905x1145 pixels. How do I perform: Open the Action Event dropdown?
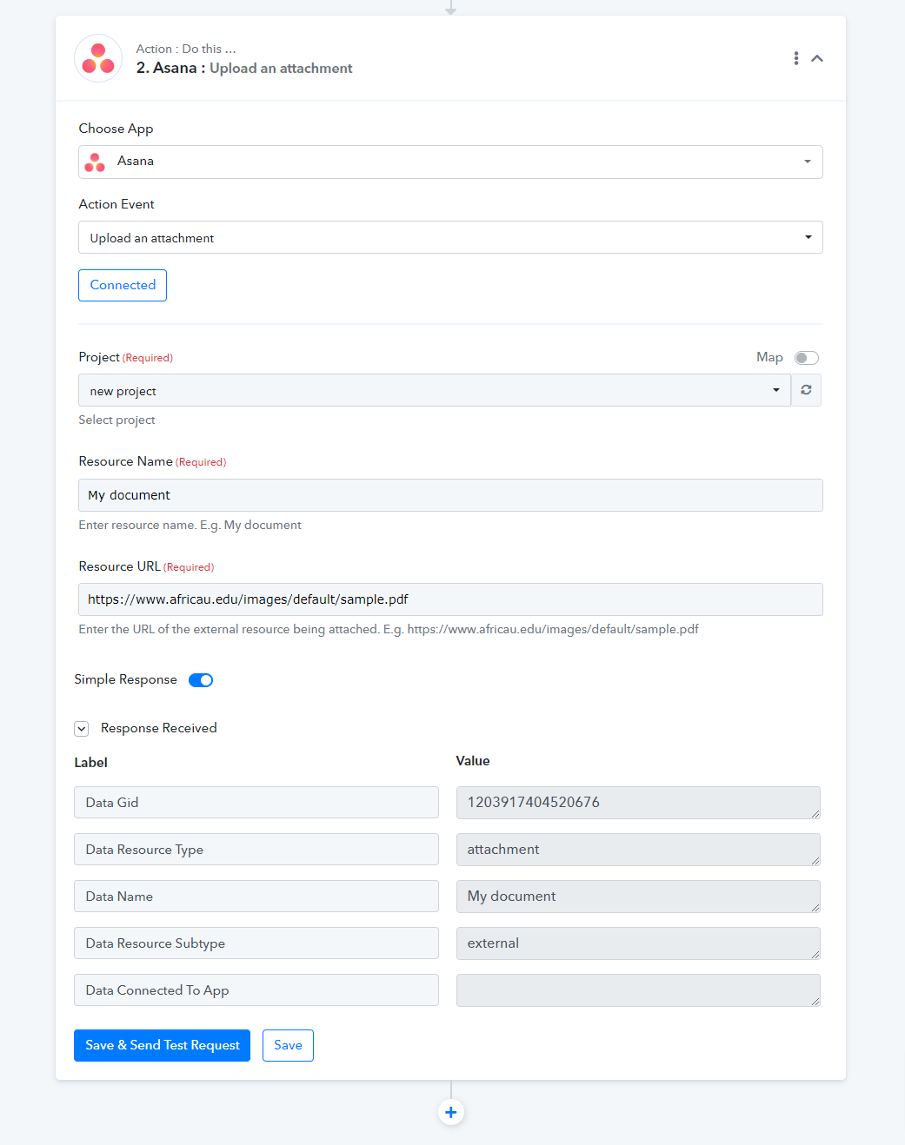[x=450, y=237]
